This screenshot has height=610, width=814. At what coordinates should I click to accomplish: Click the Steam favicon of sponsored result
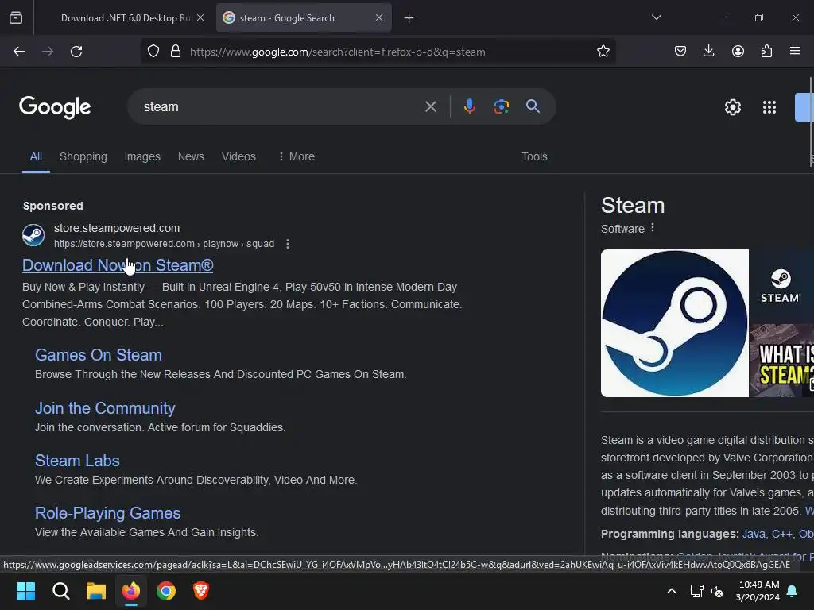click(33, 235)
